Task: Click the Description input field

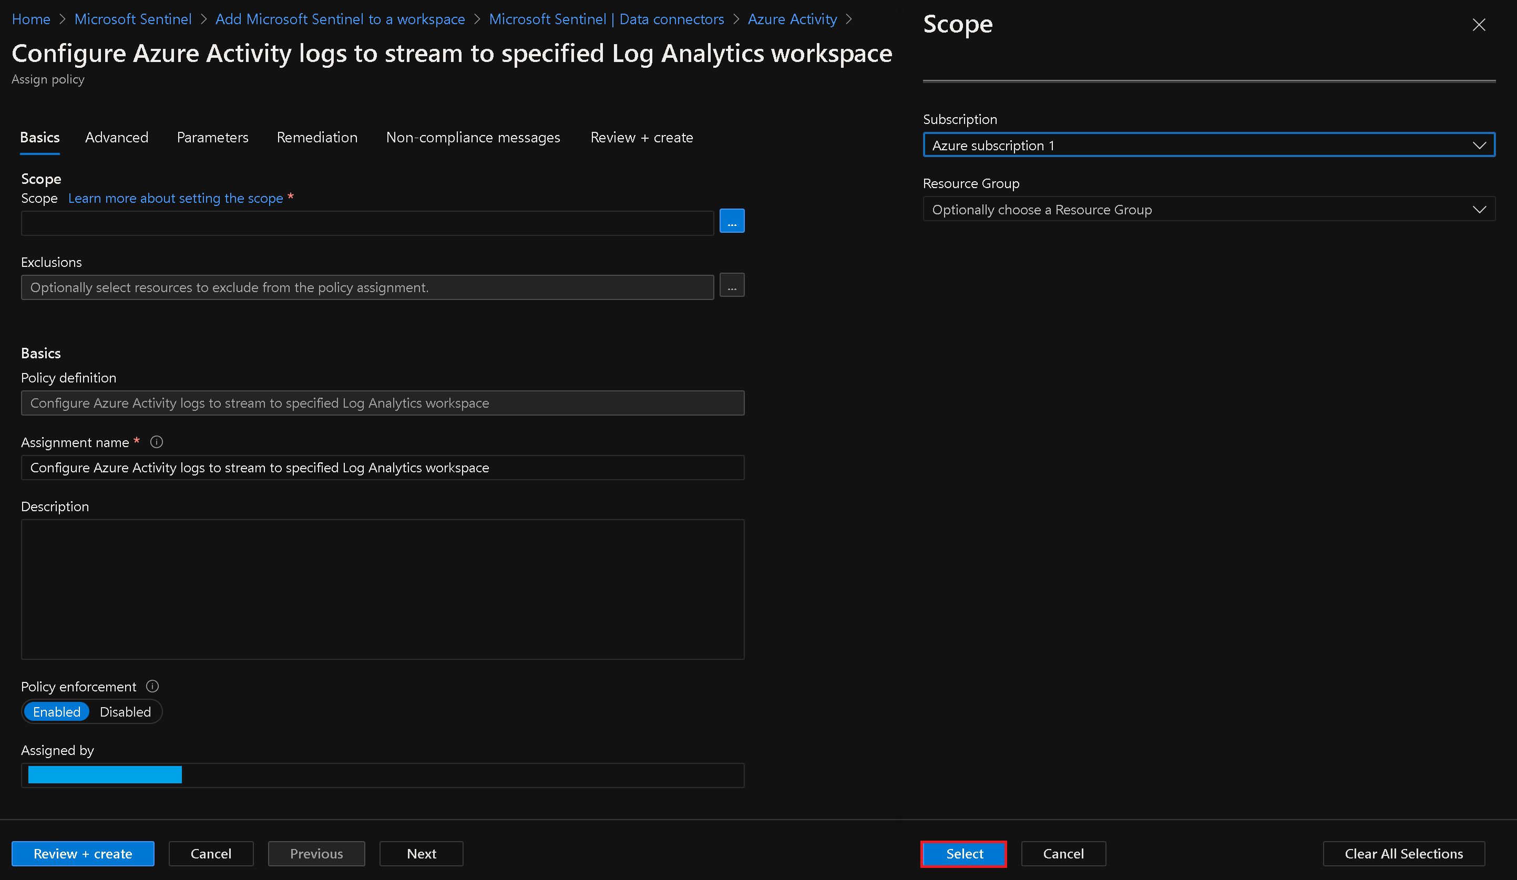Action: pyautogui.click(x=382, y=589)
